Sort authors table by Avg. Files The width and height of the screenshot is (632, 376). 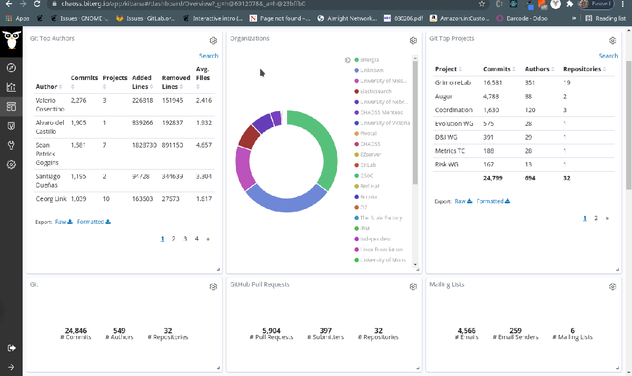click(203, 78)
